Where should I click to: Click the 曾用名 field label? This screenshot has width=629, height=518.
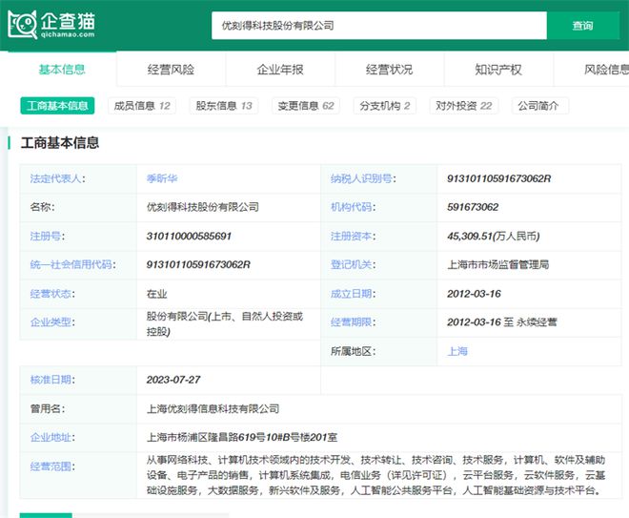[48, 409]
